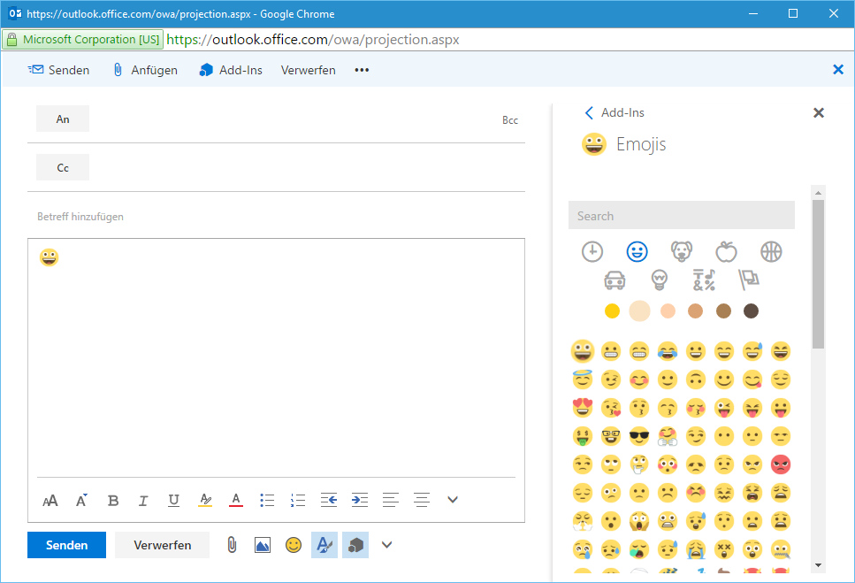Click the blue Senden button
Image resolution: width=855 pixels, height=583 pixels.
coord(66,545)
